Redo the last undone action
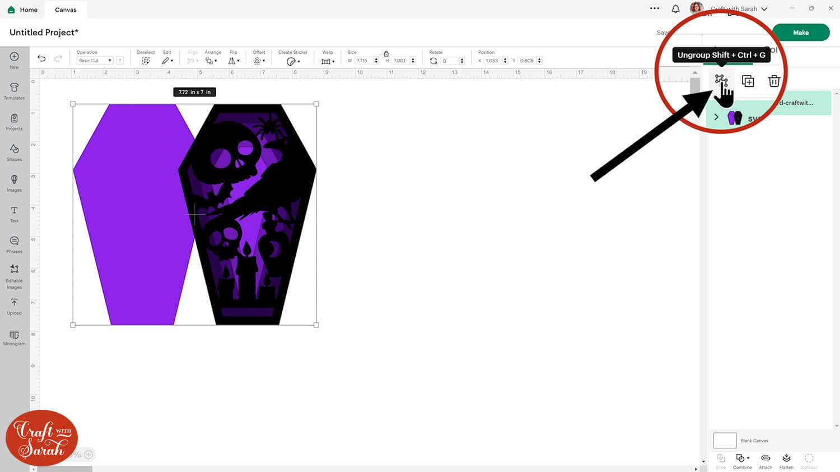 58,58
